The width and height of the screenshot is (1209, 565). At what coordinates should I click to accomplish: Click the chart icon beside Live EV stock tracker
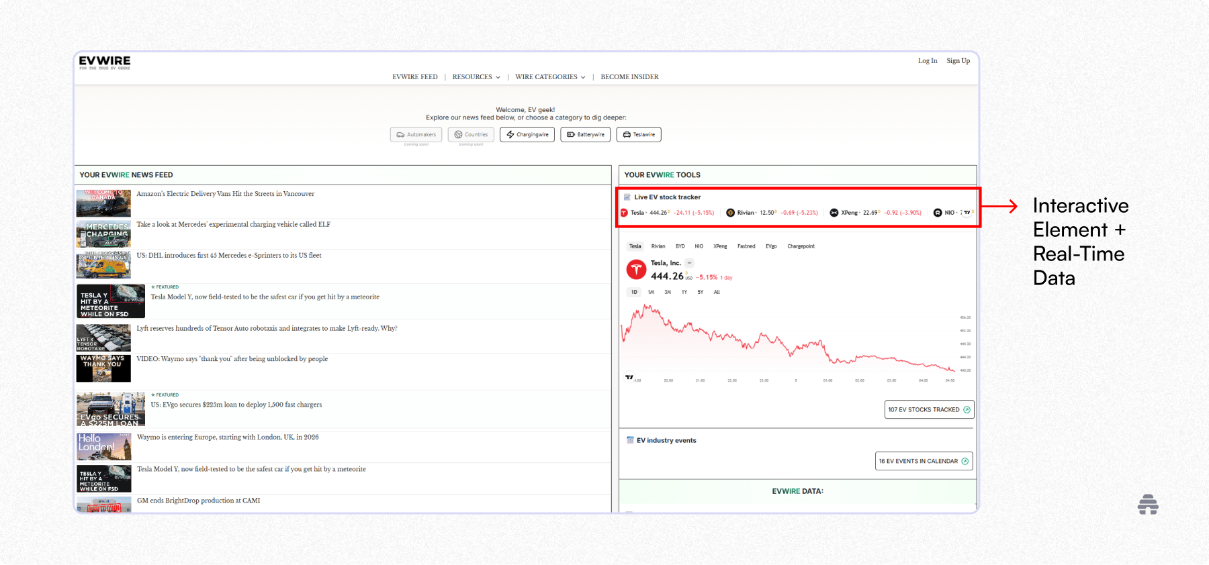coord(627,197)
